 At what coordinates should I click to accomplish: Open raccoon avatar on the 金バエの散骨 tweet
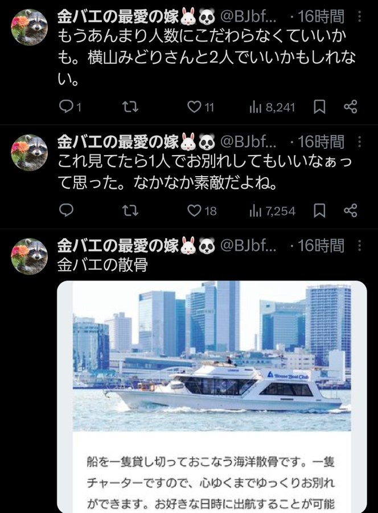coord(30,256)
